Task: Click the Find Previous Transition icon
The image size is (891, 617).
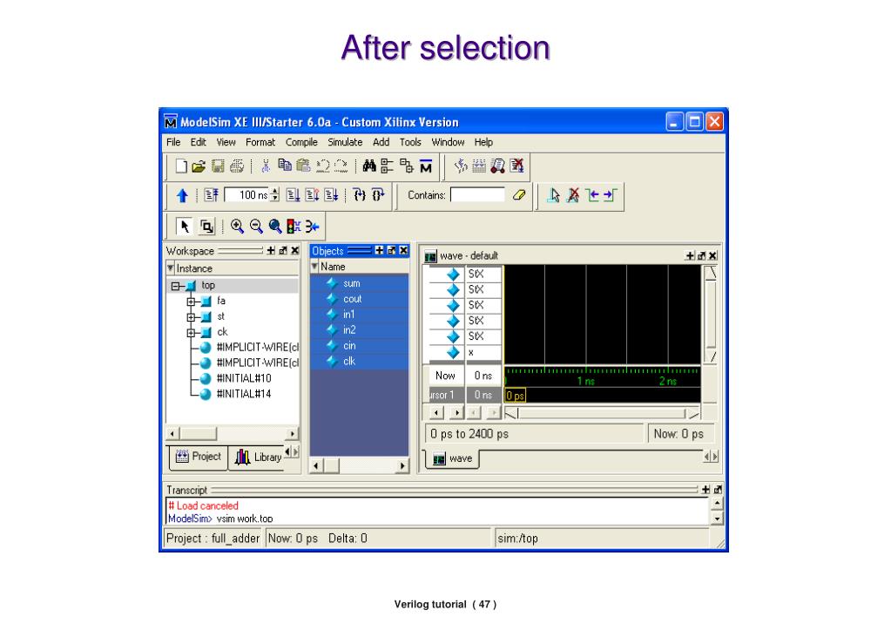Action: tap(592, 195)
